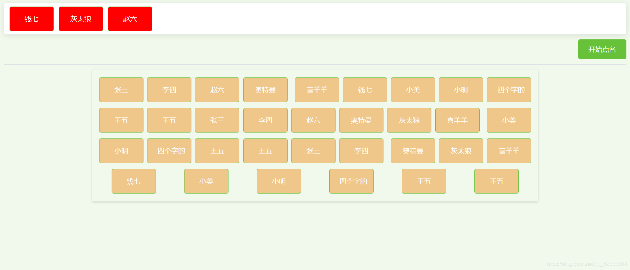The width and height of the screenshot is (630, 270).
Task: Click the green 开始点名 button
Action: click(602, 49)
